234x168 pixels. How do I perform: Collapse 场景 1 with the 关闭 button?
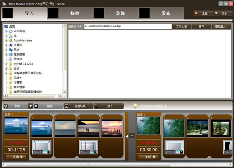click(16, 157)
